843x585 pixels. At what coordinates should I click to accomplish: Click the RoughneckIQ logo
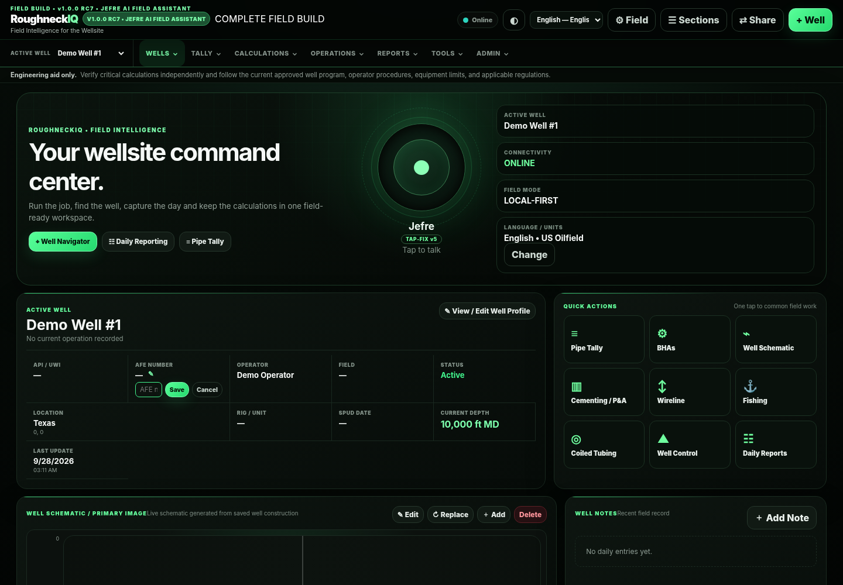tap(44, 19)
